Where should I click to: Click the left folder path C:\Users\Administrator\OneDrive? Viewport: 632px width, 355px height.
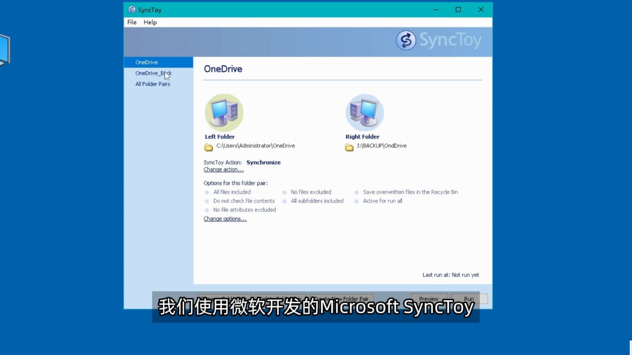click(256, 146)
